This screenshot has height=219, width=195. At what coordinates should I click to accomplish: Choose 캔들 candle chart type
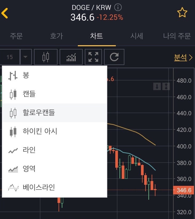coord(55,94)
